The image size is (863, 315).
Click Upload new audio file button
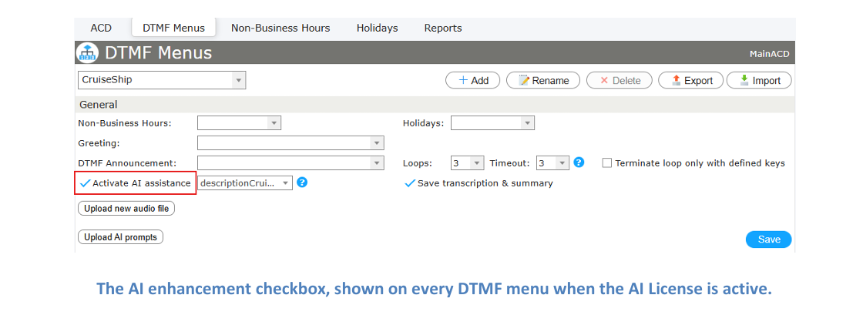pos(126,209)
